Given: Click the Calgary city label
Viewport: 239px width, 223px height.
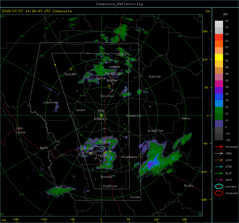Looking at the screenshot, I should point(104,156).
